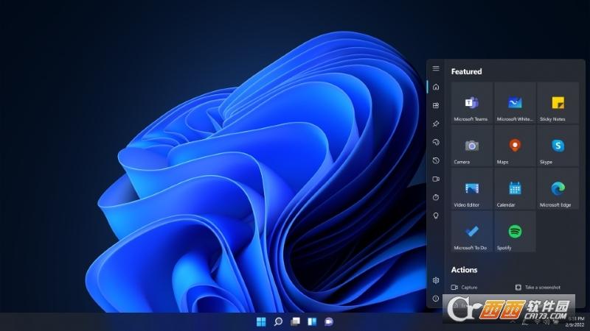Open the settings gear in the sidebar
This screenshot has width=590, height=331.
click(436, 280)
